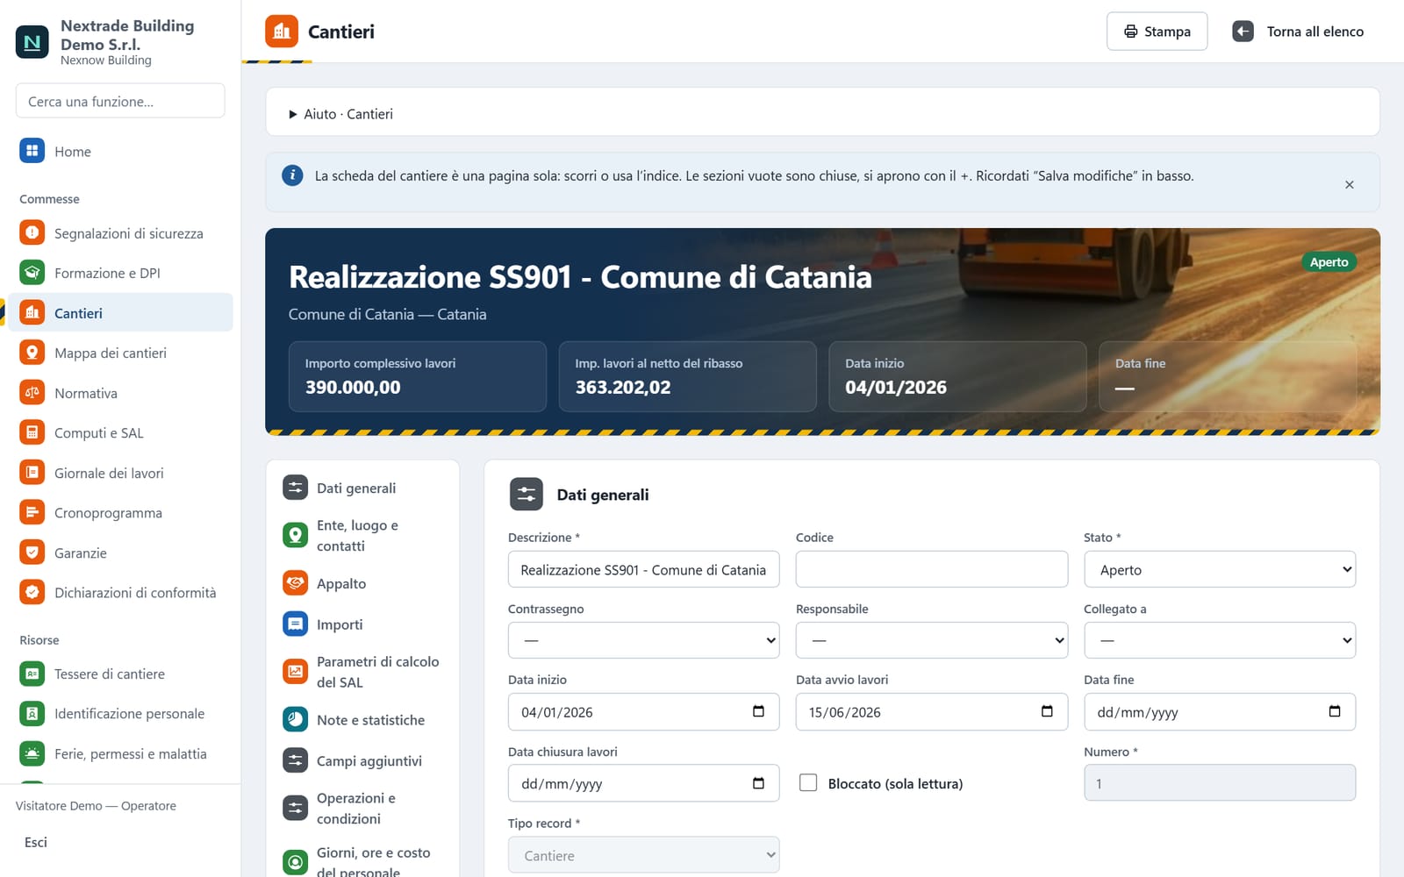Image resolution: width=1404 pixels, height=877 pixels.
Task: Tick the Bloccato (sola lettura) checkbox
Action: point(808,782)
